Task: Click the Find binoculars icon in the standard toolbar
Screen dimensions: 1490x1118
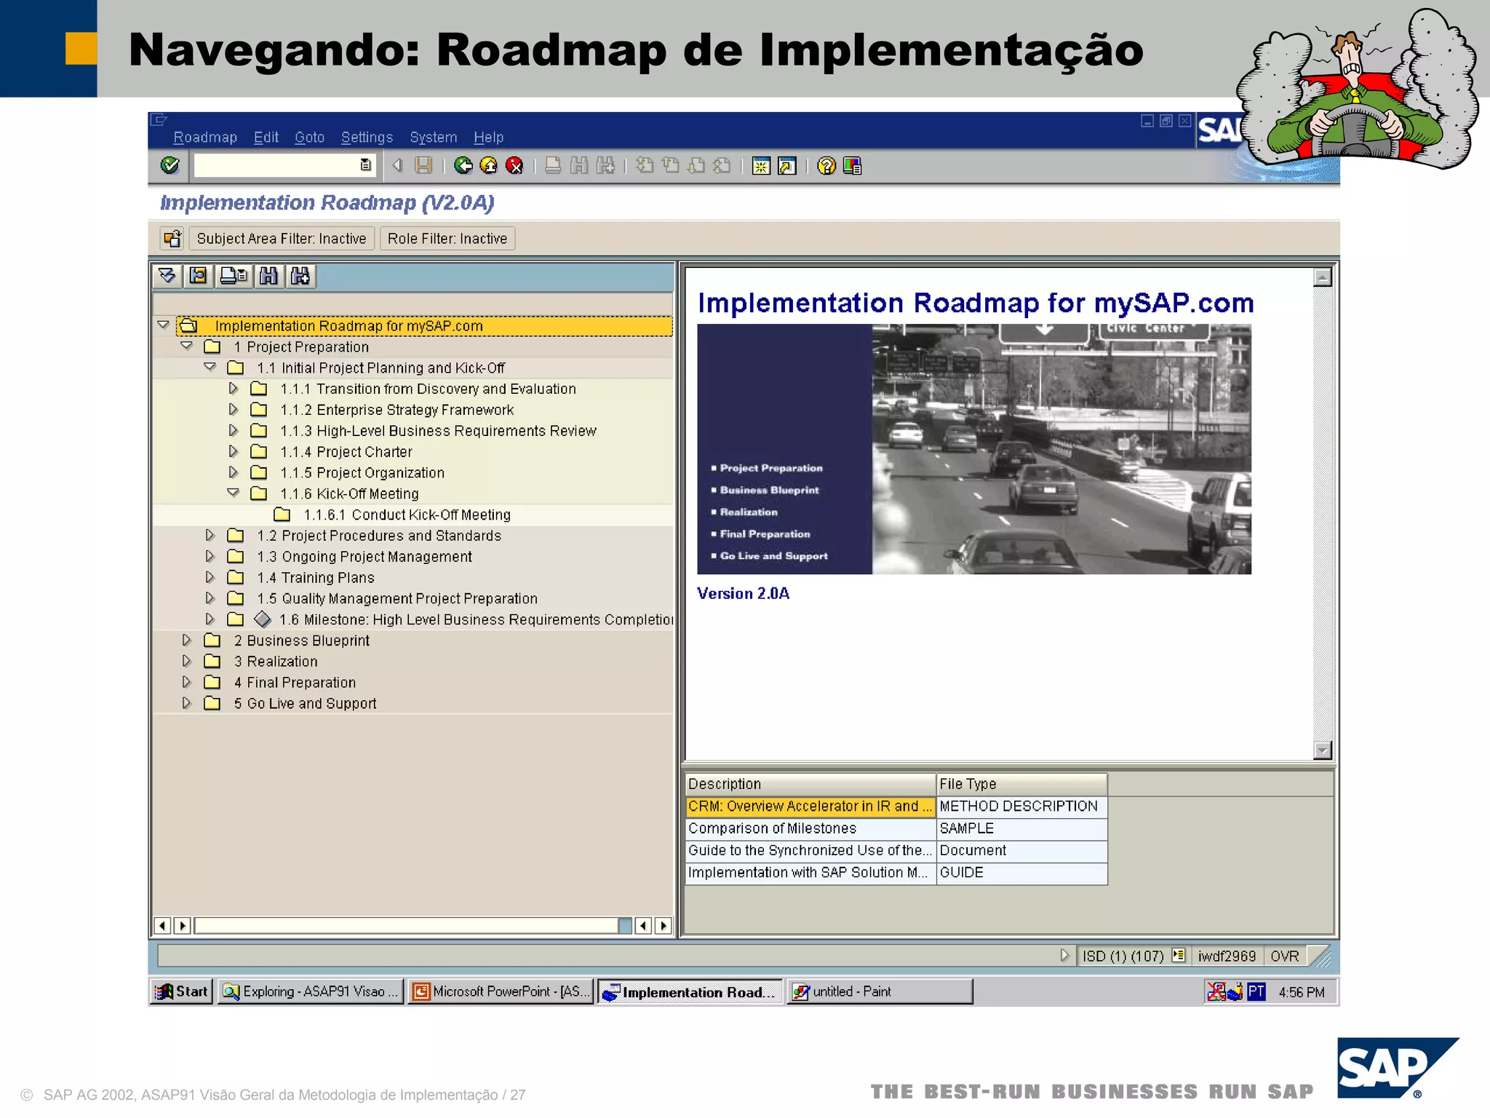Action: [579, 166]
